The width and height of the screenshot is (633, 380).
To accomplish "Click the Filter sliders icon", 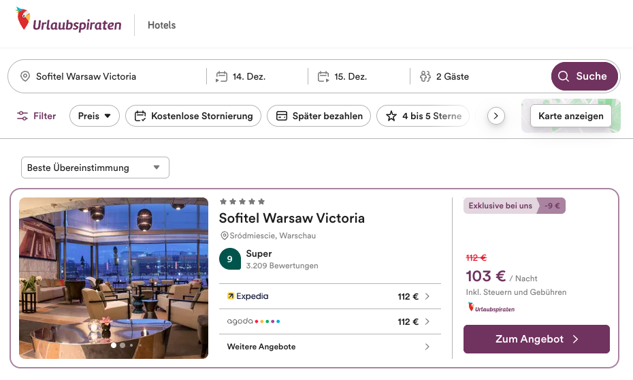I will pyautogui.click(x=23, y=116).
